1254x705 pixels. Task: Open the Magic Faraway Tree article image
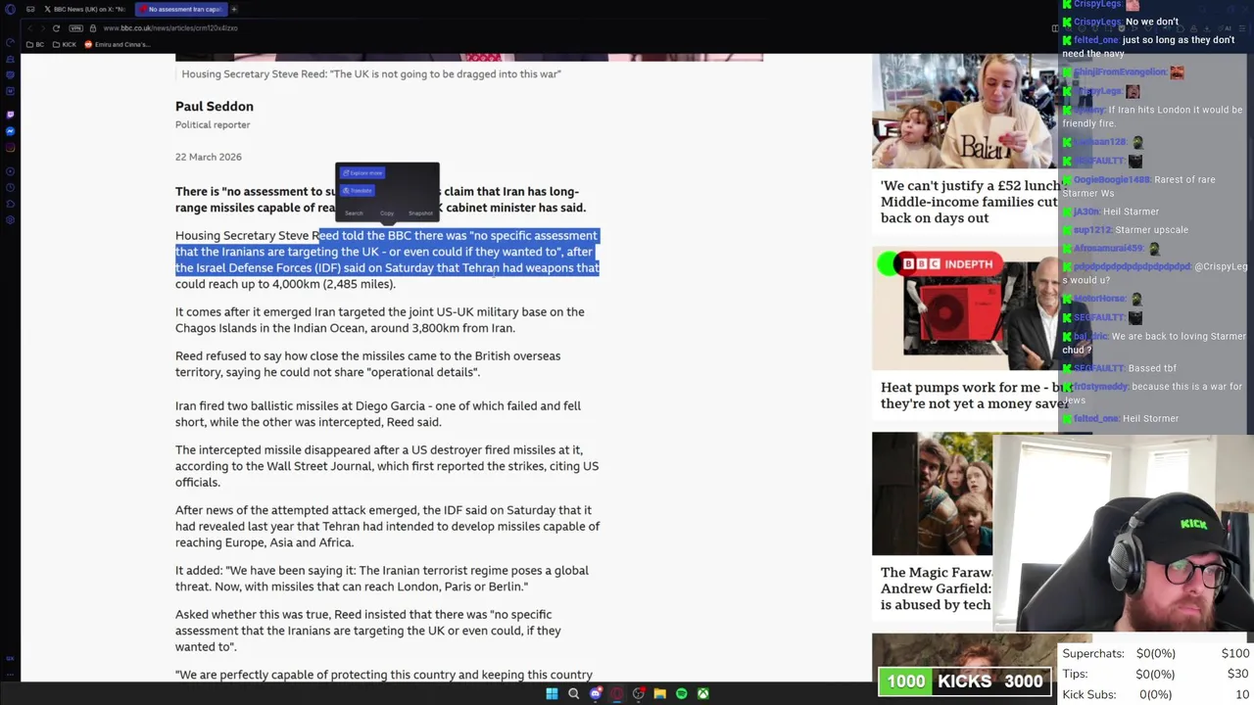click(x=932, y=493)
